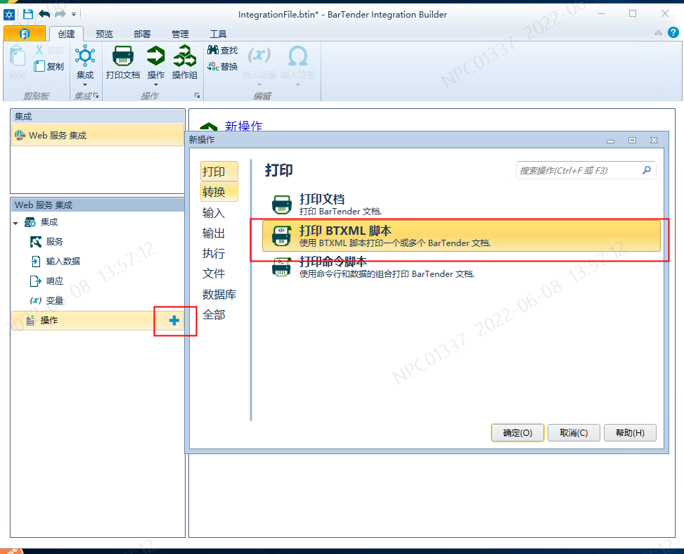
Task: Click the Help question mark icon
Action: pos(673,32)
